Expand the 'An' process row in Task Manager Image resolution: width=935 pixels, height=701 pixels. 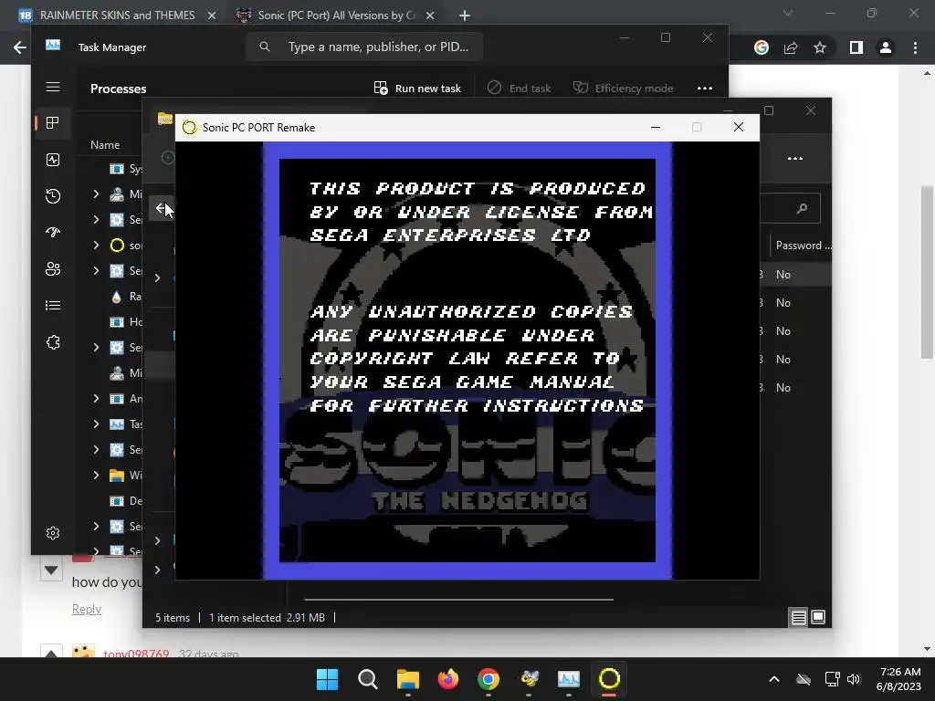[x=96, y=398]
